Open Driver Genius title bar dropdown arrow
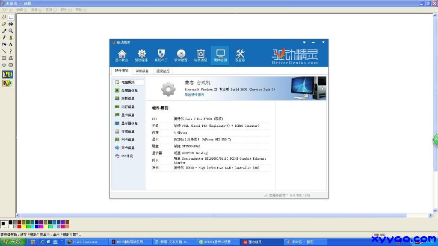Viewport: 438px width, 246px height. coord(305,42)
